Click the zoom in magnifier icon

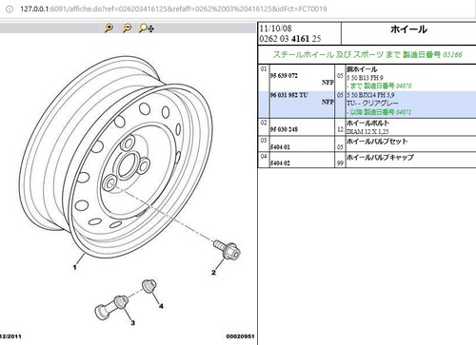coord(109,29)
